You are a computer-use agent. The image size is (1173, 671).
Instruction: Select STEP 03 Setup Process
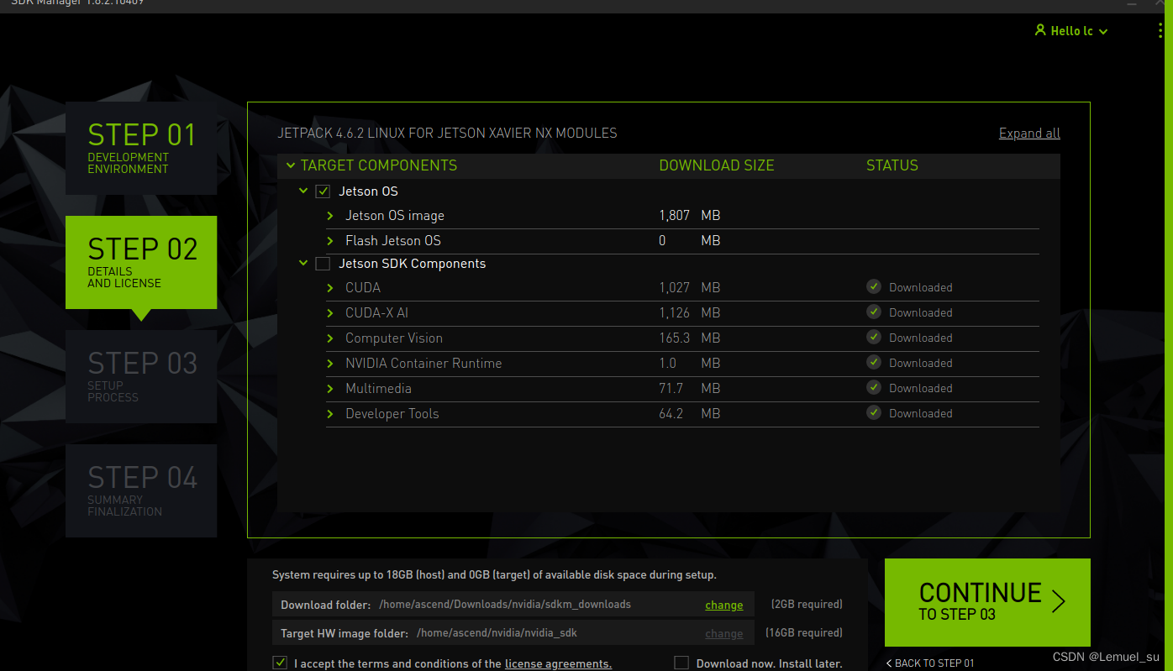[141, 376]
